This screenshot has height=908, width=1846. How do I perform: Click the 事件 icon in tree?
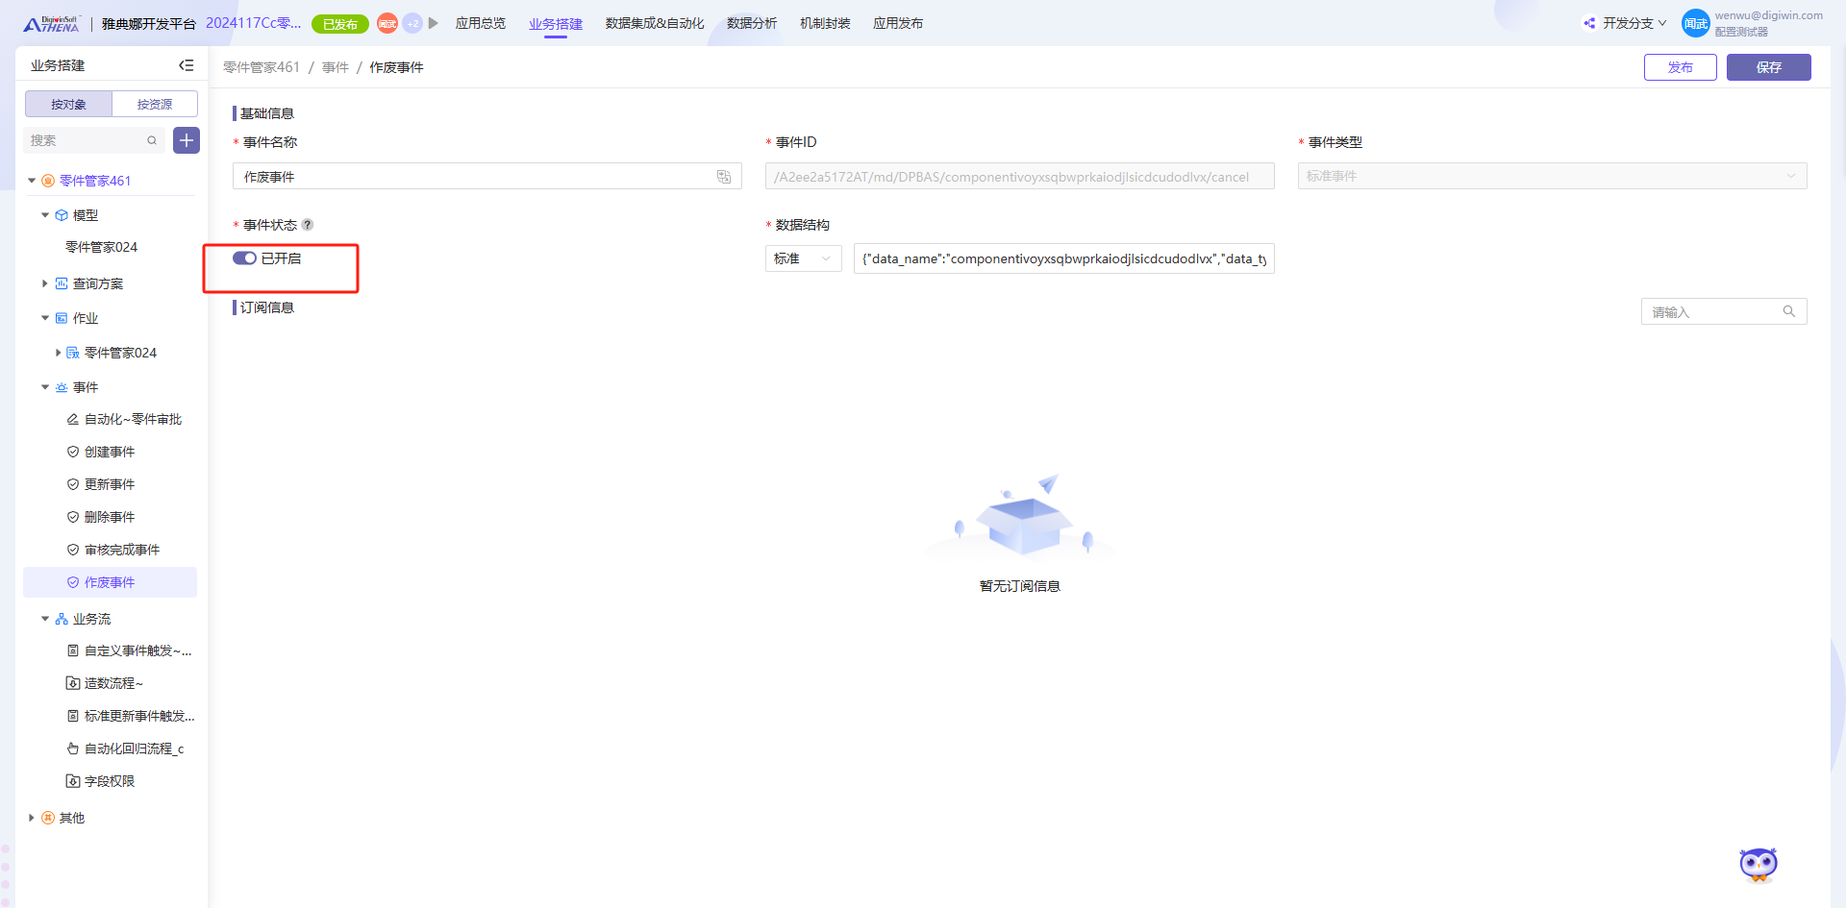(62, 387)
